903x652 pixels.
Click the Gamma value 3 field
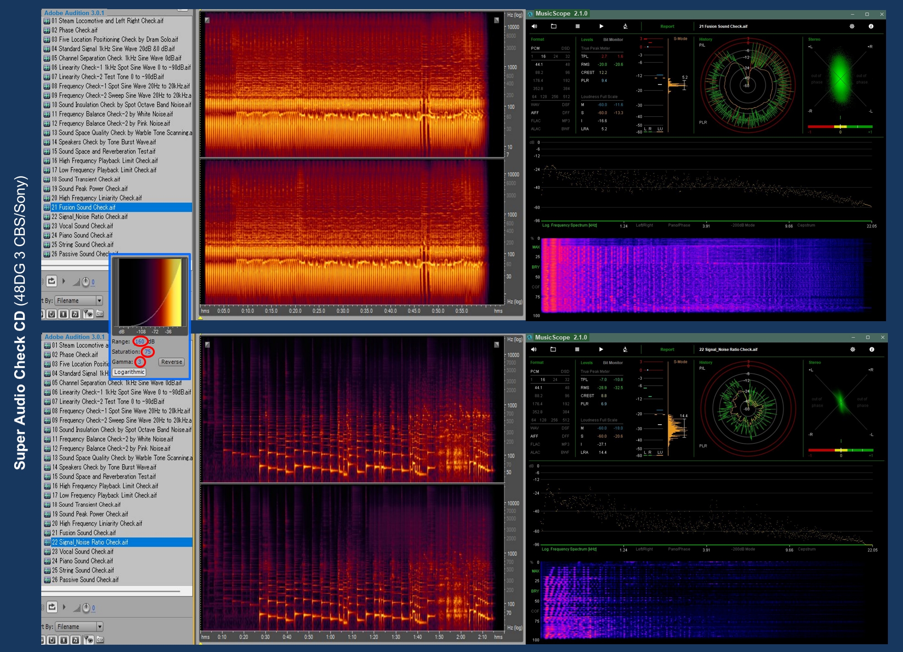[x=140, y=362]
